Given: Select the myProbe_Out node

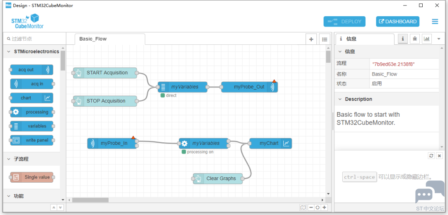Looking at the screenshot, I should coord(249,87).
